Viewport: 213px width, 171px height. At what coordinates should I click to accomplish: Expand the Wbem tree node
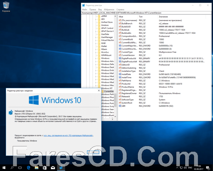96,49
